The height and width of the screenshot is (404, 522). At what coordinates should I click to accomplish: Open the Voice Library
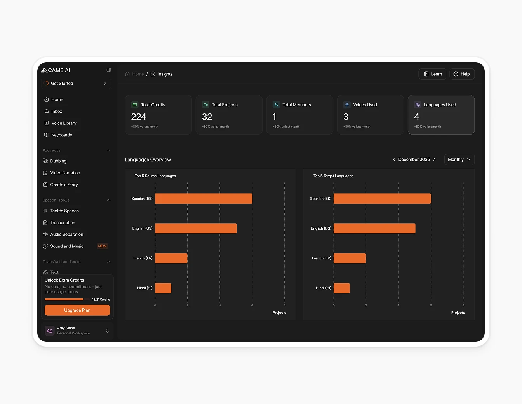click(x=64, y=123)
